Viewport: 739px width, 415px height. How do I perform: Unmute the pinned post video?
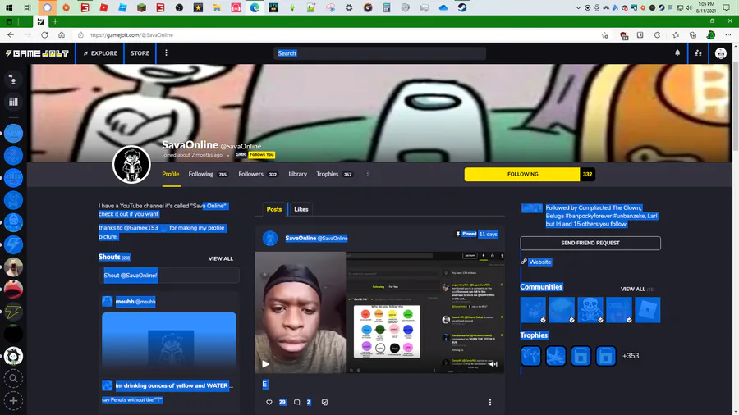[493, 363]
